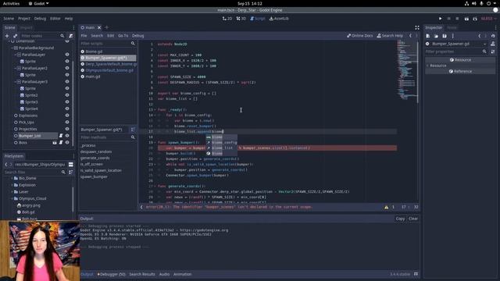Click the Search Help button
This screenshot has width=500, height=281.
pos(390,36)
